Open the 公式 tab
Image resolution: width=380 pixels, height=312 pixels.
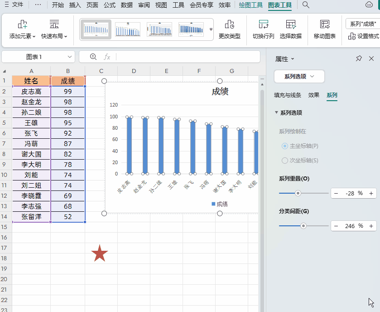click(110, 5)
